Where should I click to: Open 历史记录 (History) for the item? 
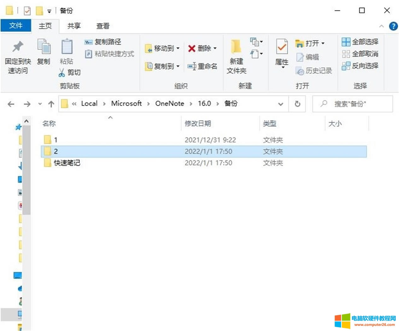coord(314,71)
